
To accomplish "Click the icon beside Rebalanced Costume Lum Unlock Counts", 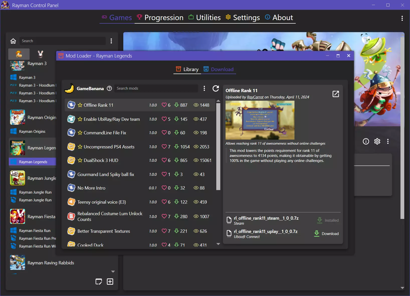I will pos(71,216).
